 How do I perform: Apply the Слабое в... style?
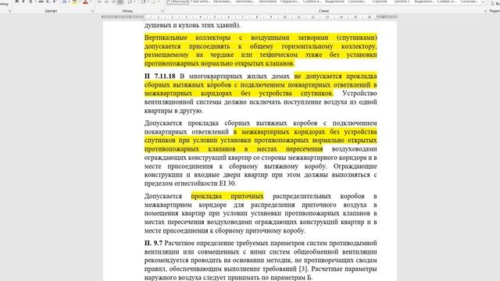click(312, 2)
